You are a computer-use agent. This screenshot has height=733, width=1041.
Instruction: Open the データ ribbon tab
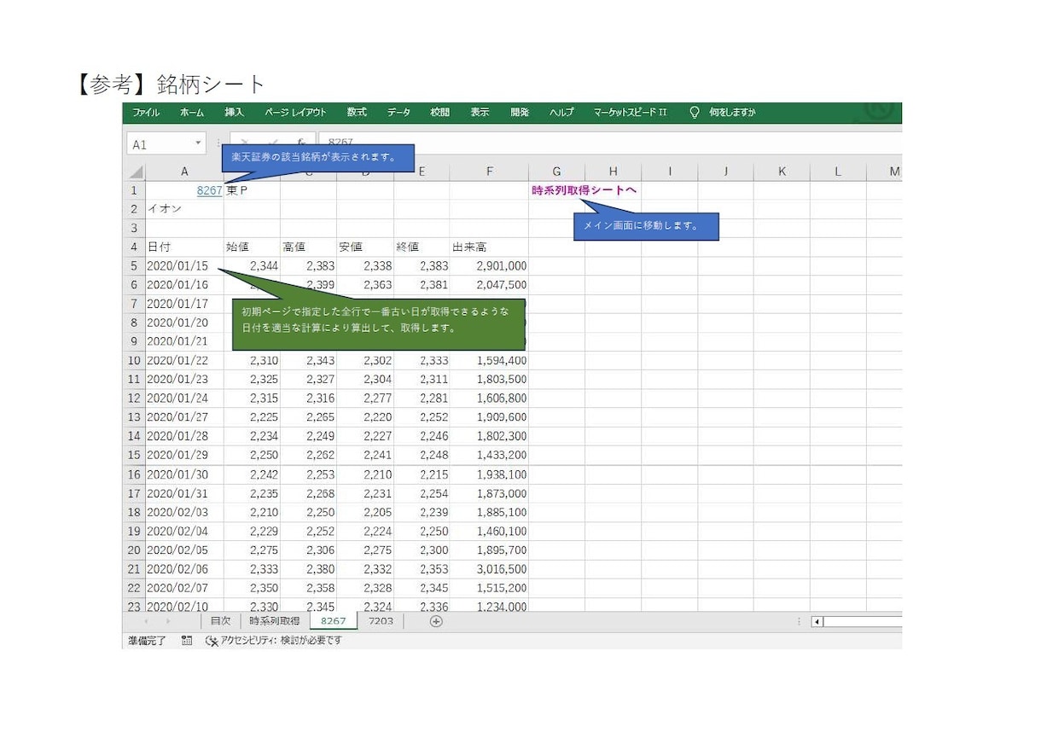pyautogui.click(x=398, y=113)
